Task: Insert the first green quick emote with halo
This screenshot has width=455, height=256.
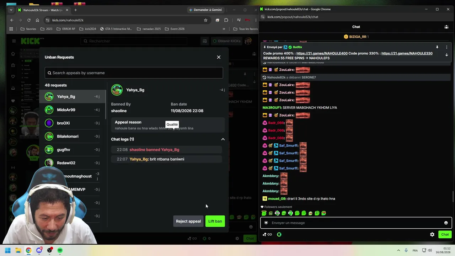Action: (x=264, y=213)
